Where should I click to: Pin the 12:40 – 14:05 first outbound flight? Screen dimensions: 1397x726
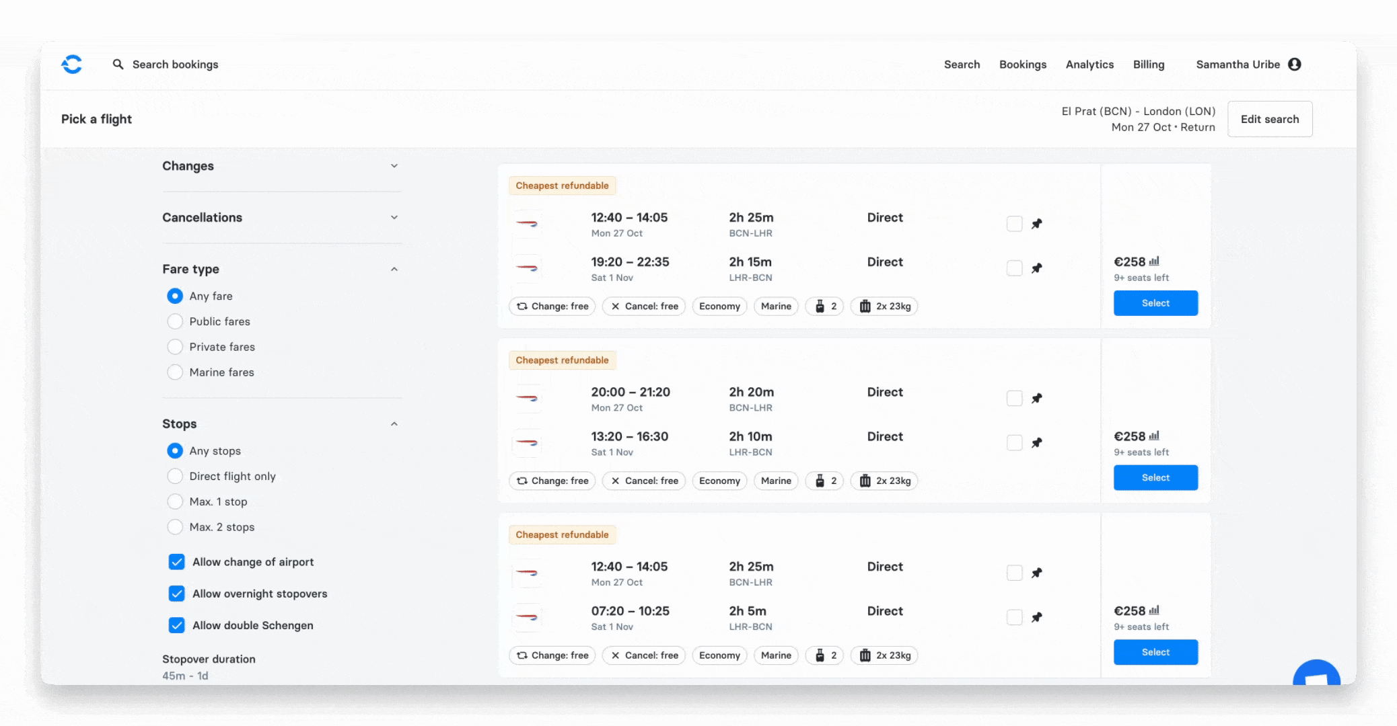[x=1037, y=224]
